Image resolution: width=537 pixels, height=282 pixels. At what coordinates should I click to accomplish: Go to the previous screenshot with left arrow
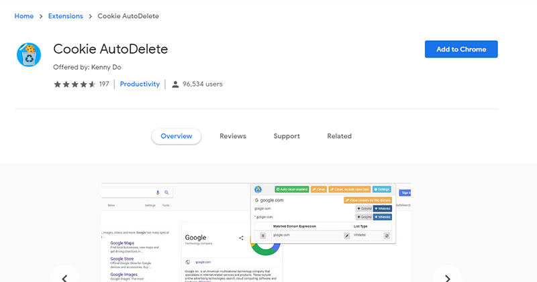[64, 277]
